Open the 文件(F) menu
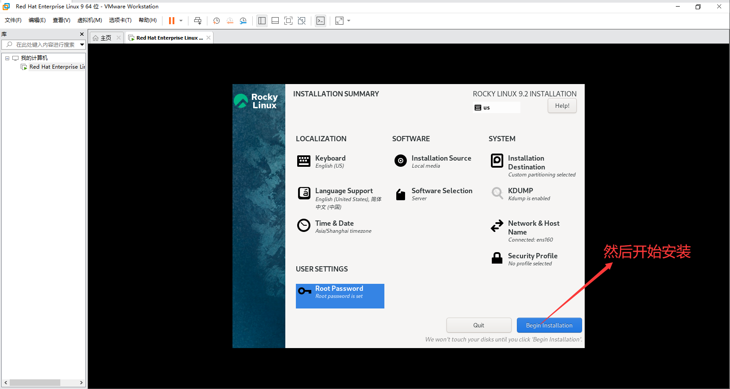This screenshot has width=730, height=389. 13,20
